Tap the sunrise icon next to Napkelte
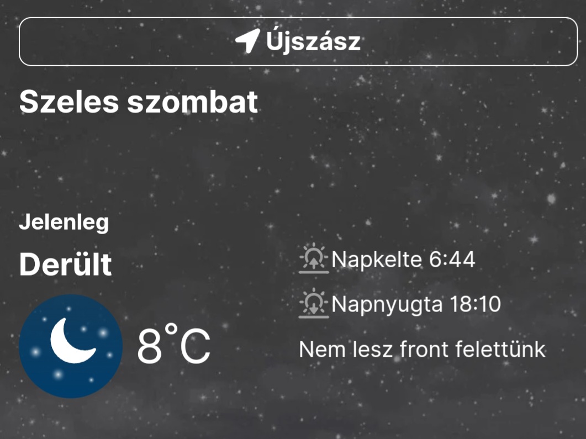This screenshot has height=439, width=586. point(314,258)
